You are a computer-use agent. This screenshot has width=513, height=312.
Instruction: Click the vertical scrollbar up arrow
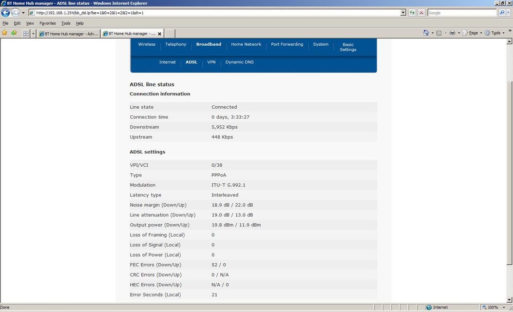[x=509, y=42]
